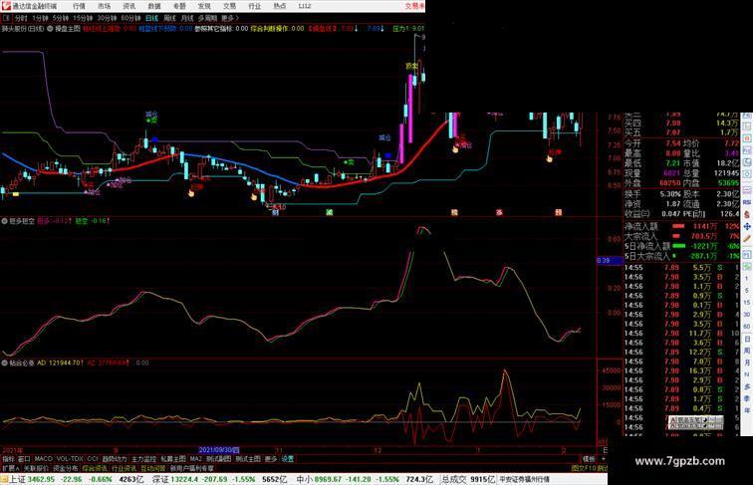
Task: Select the 周线 weekly period tab
Action: tap(169, 18)
